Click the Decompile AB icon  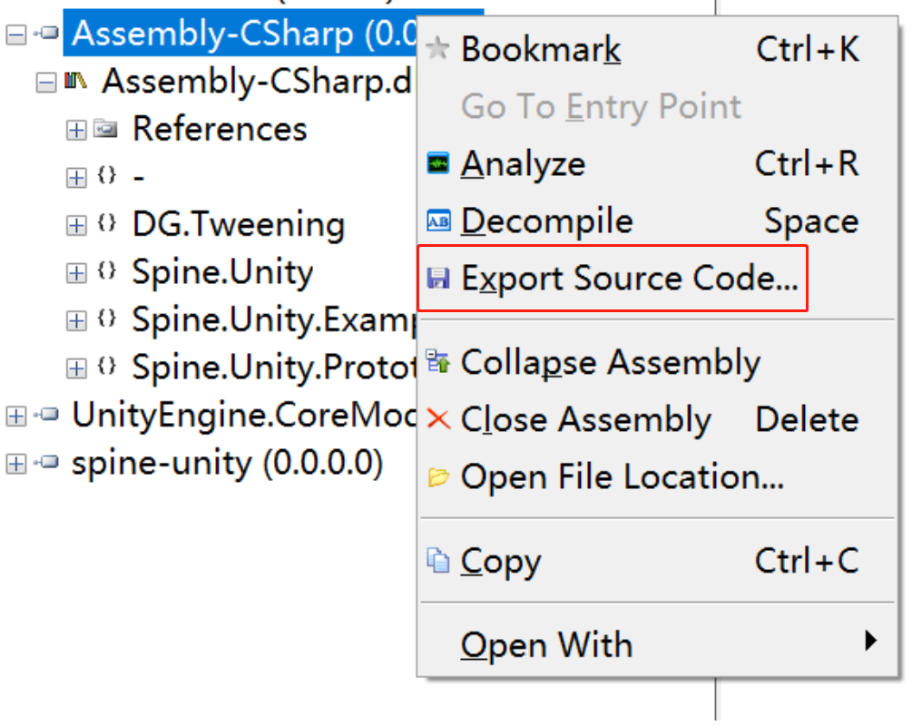[x=438, y=221]
